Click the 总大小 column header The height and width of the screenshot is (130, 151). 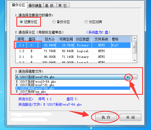click(x=47, y=39)
